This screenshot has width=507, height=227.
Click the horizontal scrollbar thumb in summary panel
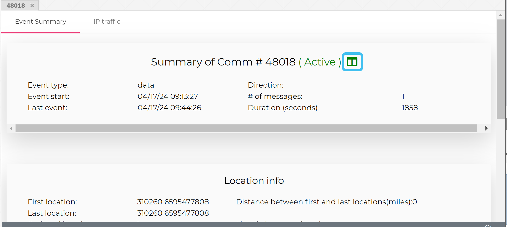click(x=246, y=128)
